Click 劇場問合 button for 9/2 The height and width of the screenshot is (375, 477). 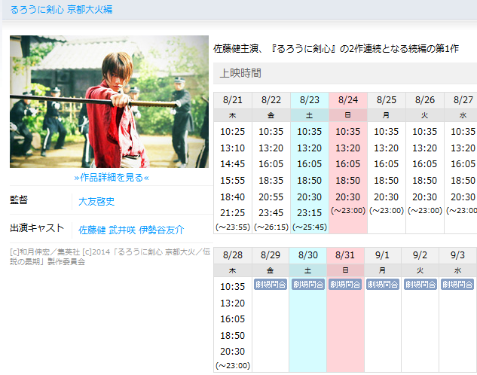pos(420,285)
